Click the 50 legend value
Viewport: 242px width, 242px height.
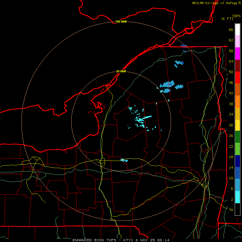click(x=231, y=72)
